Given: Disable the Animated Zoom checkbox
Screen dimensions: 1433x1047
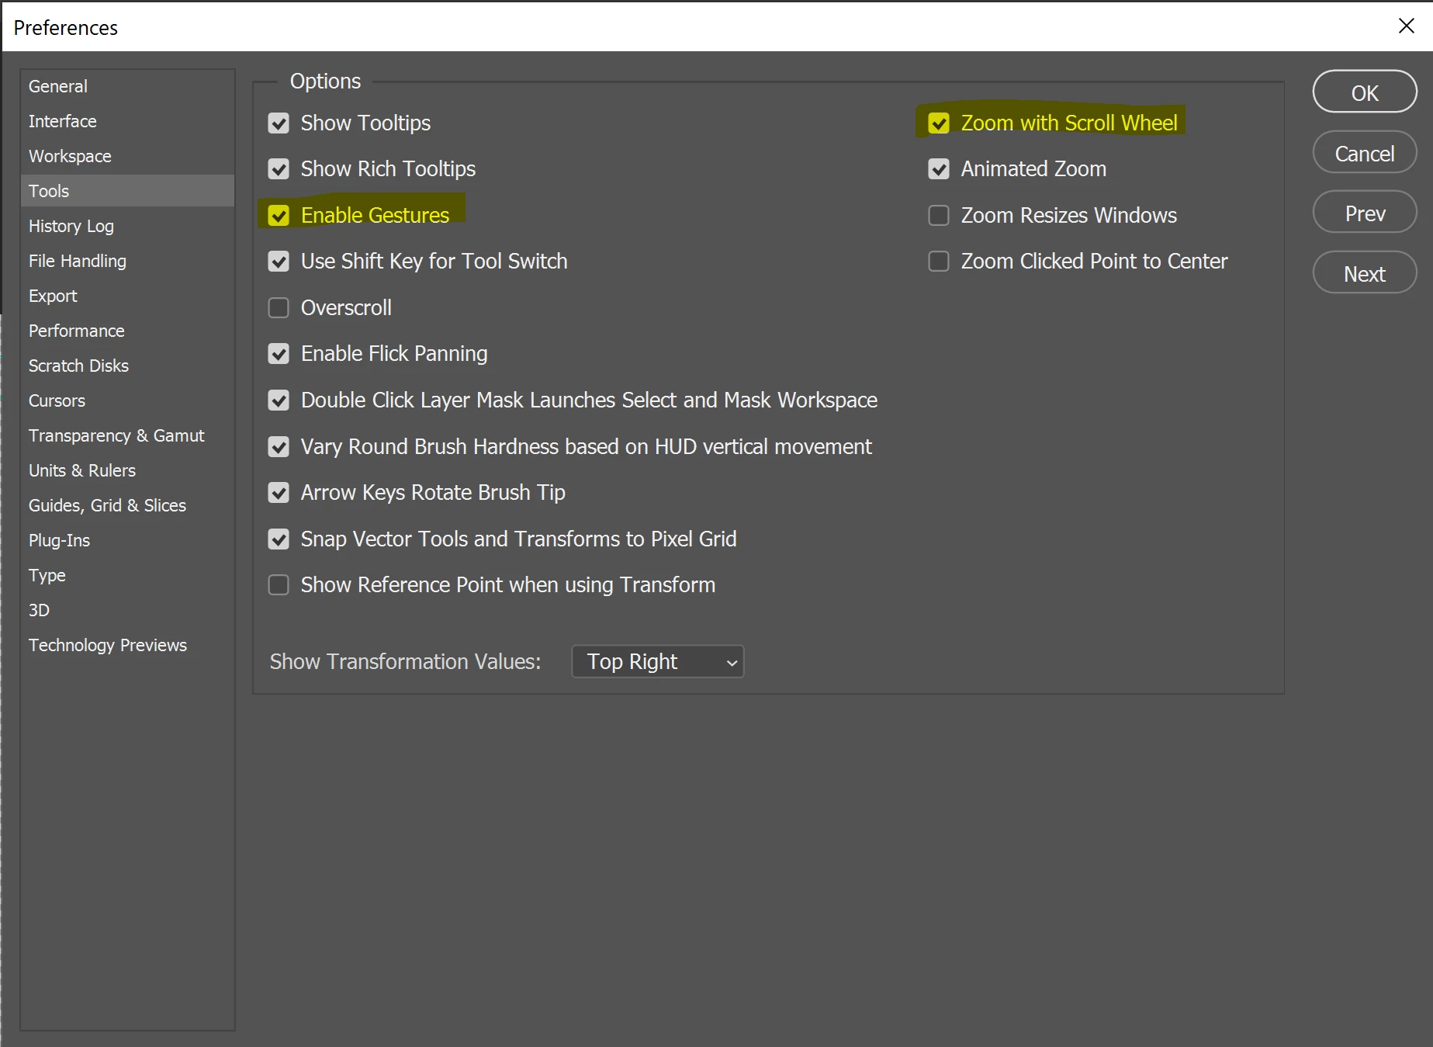Looking at the screenshot, I should coord(939,169).
